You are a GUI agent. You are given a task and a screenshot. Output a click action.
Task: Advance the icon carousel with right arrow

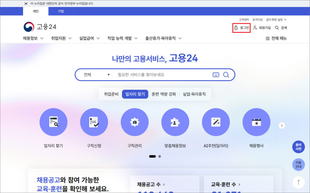(x=282, y=125)
